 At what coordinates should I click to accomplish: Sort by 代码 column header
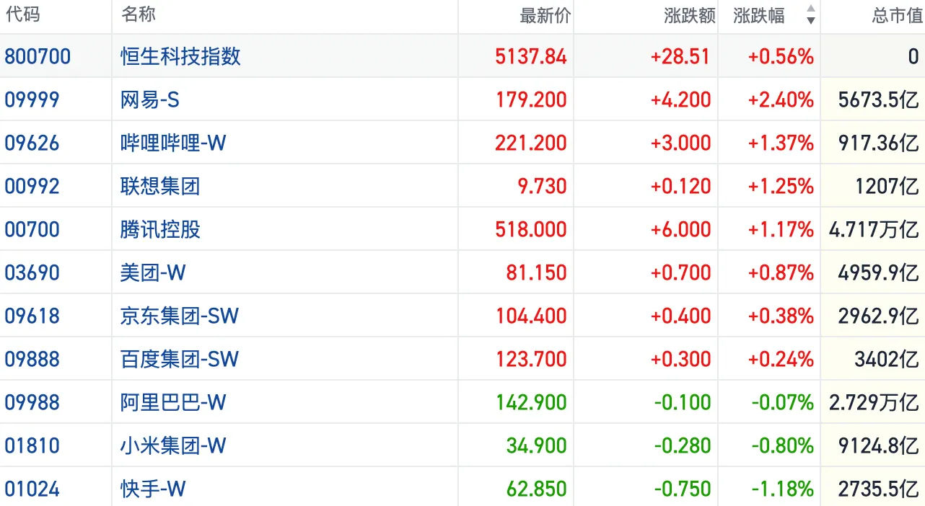[x=22, y=15]
